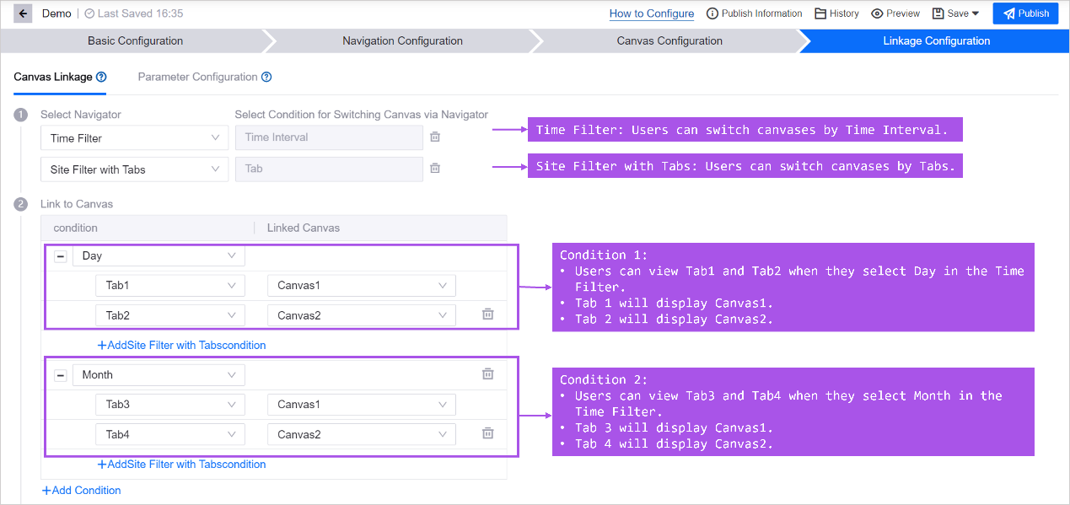Delete the Tab2 Canvas2 condition row
Image resolution: width=1070 pixels, height=505 pixels.
pyautogui.click(x=487, y=314)
